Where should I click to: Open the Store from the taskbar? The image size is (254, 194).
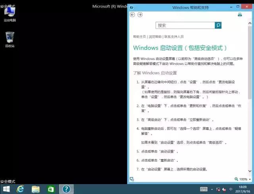(51, 189)
